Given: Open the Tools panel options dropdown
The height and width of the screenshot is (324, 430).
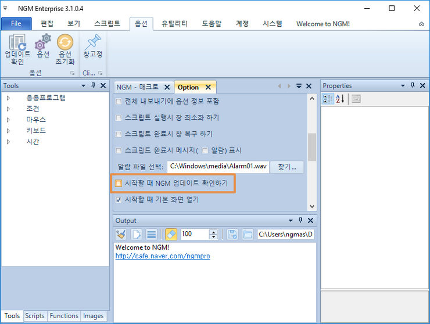Looking at the screenshot, I should click(83, 86).
